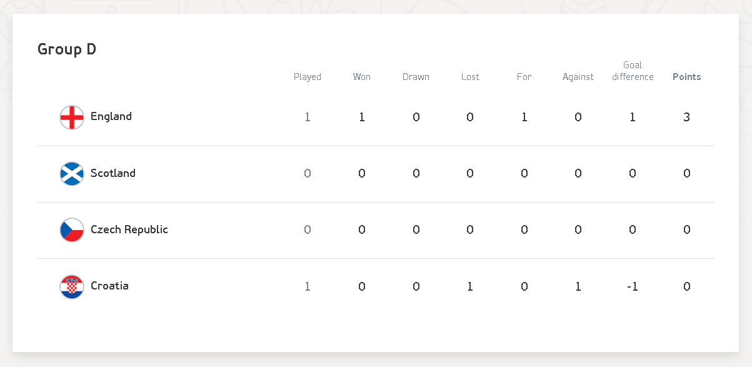Screen dimensions: 752x367
Task: Click the Played column header
Action: pos(308,77)
